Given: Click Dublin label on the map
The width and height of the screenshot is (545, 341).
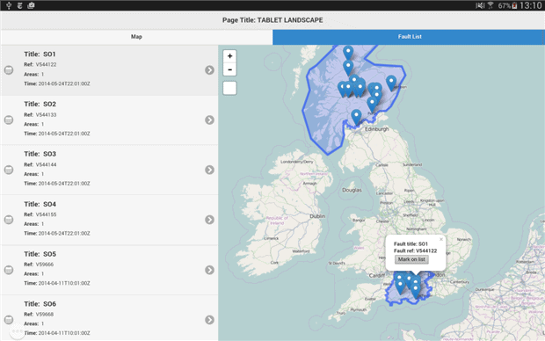Looking at the screenshot, I should [x=317, y=216].
